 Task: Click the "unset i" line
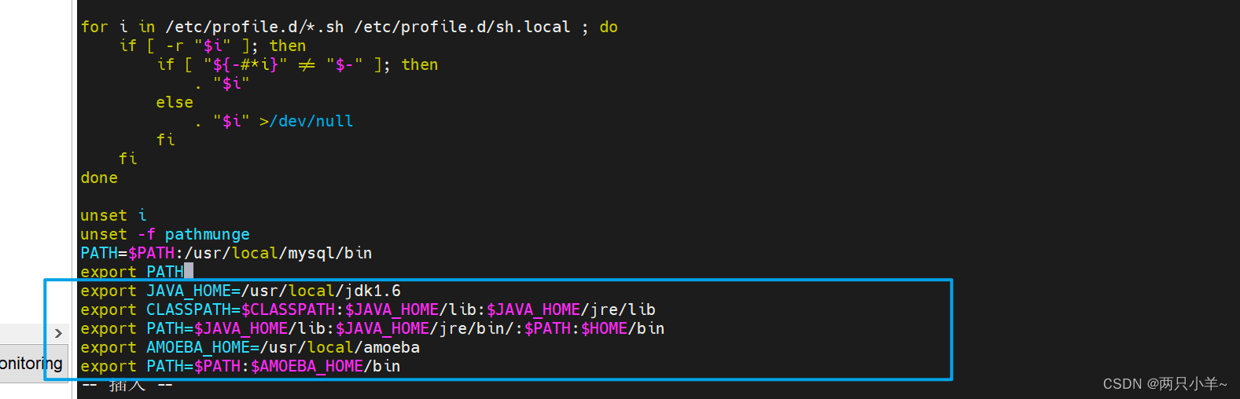(x=113, y=215)
